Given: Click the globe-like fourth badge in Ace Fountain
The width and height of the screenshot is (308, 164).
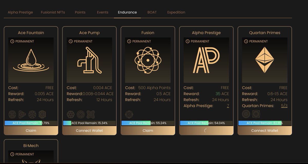Looking at the screenshot, I should coord(42,114).
